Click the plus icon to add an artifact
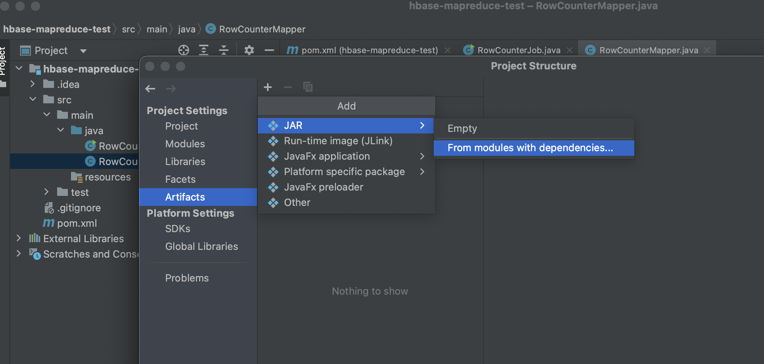Viewport: 764px width, 364px height. click(267, 87)
